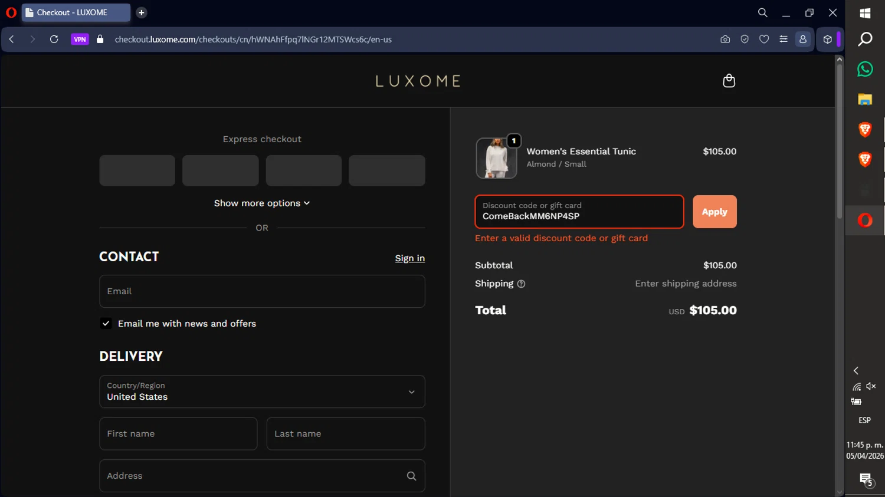Screen dimensions: 885x497
Task: Go back with browser back arrow
Action: 12,40
